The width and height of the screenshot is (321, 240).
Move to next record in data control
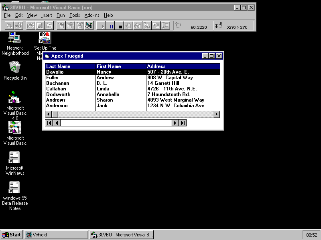click(175, 123)
